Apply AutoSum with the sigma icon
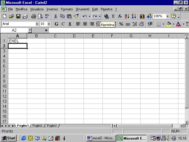The image size is (189, 142). 113,16
